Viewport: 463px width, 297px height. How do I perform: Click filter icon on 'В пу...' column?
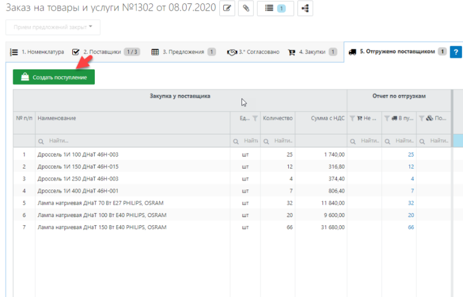387,118
